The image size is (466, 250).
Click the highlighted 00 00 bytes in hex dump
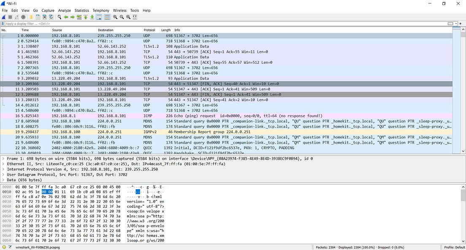coord(47,192)
